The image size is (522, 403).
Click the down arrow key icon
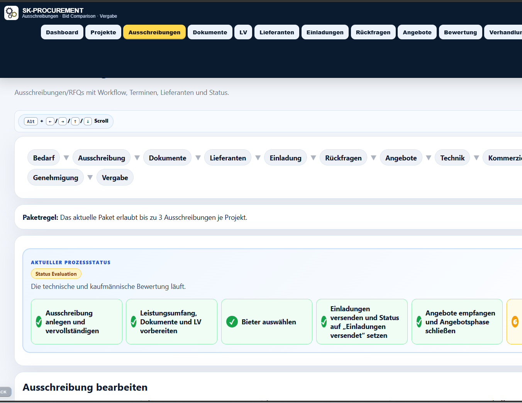tap(88, 121)
